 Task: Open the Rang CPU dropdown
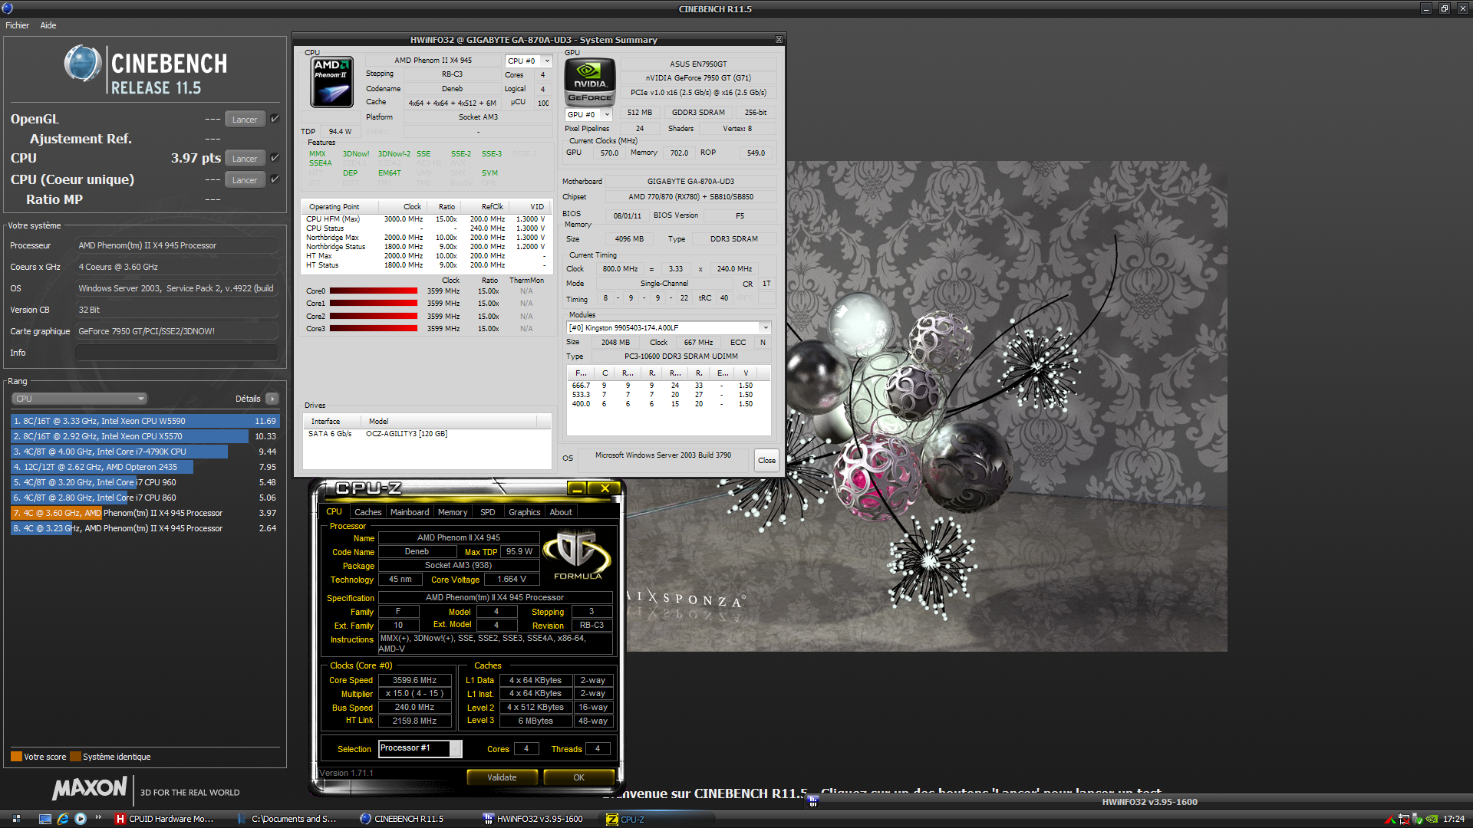79,399
